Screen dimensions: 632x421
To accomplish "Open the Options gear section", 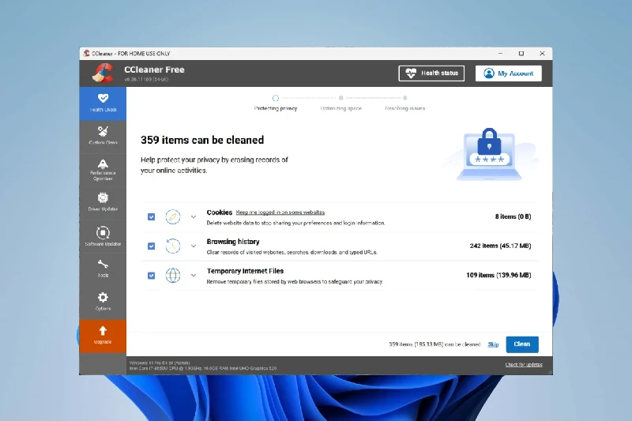I will [103, 302].
